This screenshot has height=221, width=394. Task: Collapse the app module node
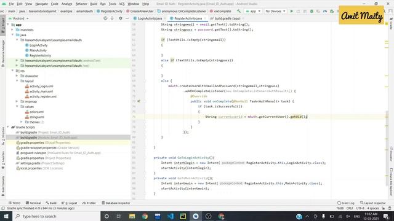click(x=8, y=25)
